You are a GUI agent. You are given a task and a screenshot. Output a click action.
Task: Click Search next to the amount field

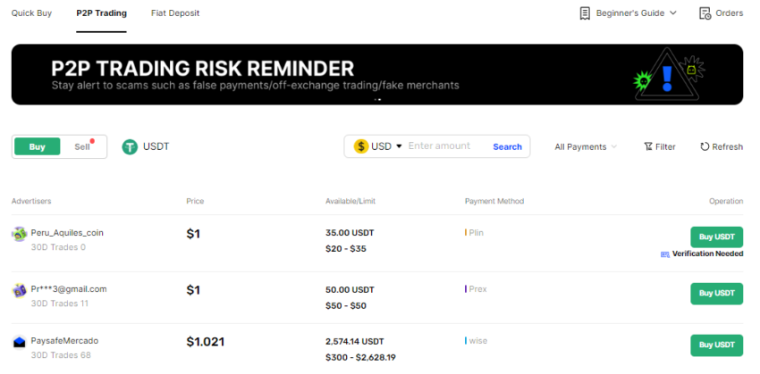point(507,146)
